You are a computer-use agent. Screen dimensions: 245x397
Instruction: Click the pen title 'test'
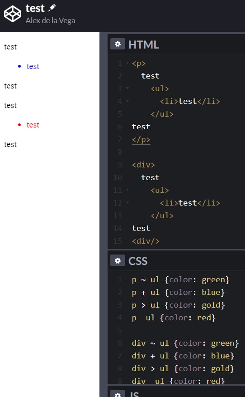click(35, 8)
